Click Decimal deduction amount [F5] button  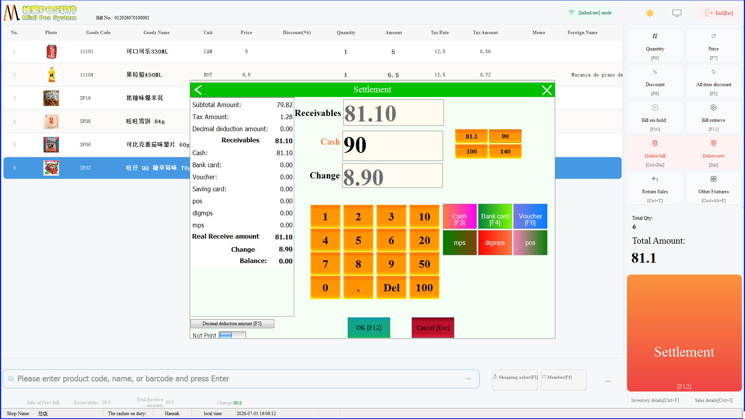(232, 324)
